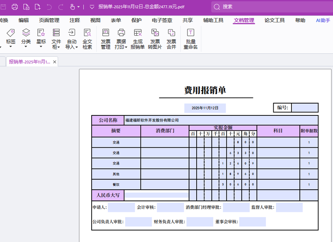333x242 pixels.
Task: Click the 搜索 search box
Action: pos(269,7)
